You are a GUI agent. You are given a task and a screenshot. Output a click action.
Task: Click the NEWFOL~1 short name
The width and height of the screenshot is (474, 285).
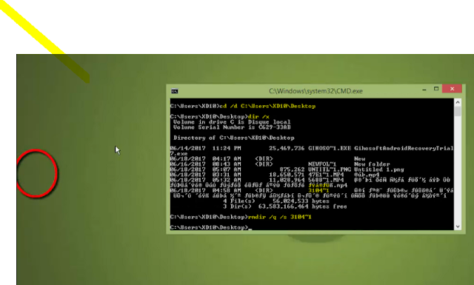pyautogui.click(x=322, y=164)
